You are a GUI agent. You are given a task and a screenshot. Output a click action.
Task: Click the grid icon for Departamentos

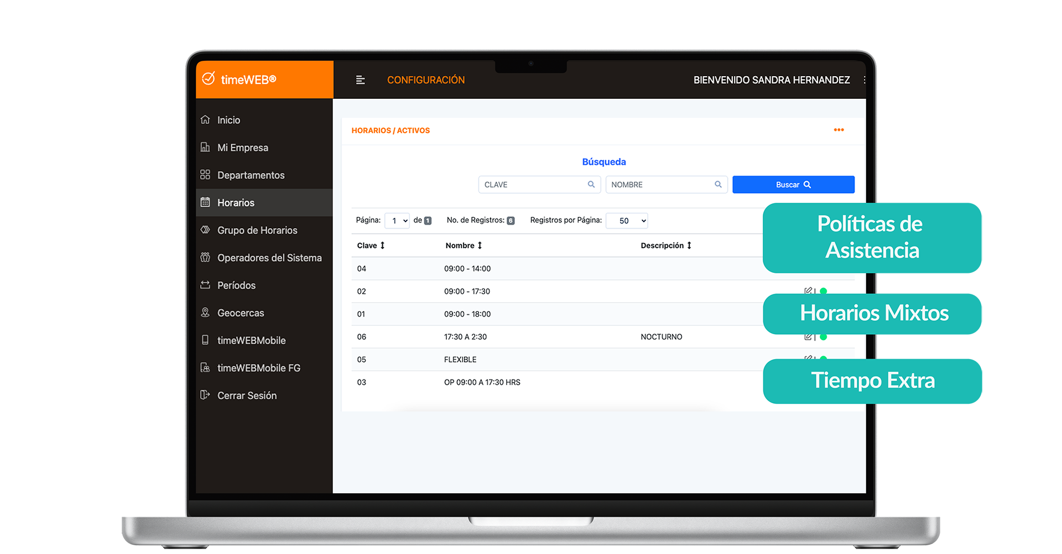click(x=205, y=175)
